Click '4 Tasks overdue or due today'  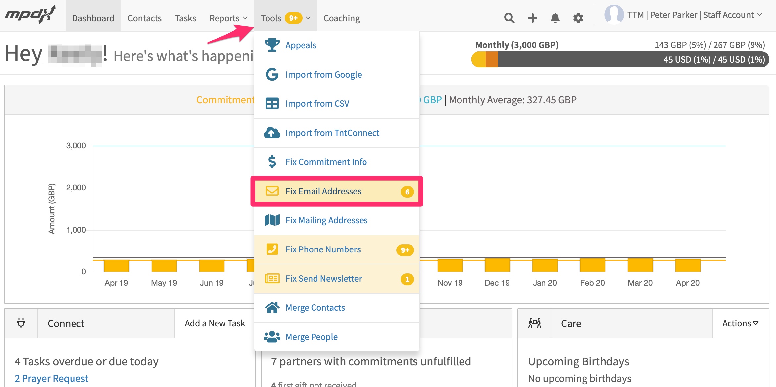(86, 361)
